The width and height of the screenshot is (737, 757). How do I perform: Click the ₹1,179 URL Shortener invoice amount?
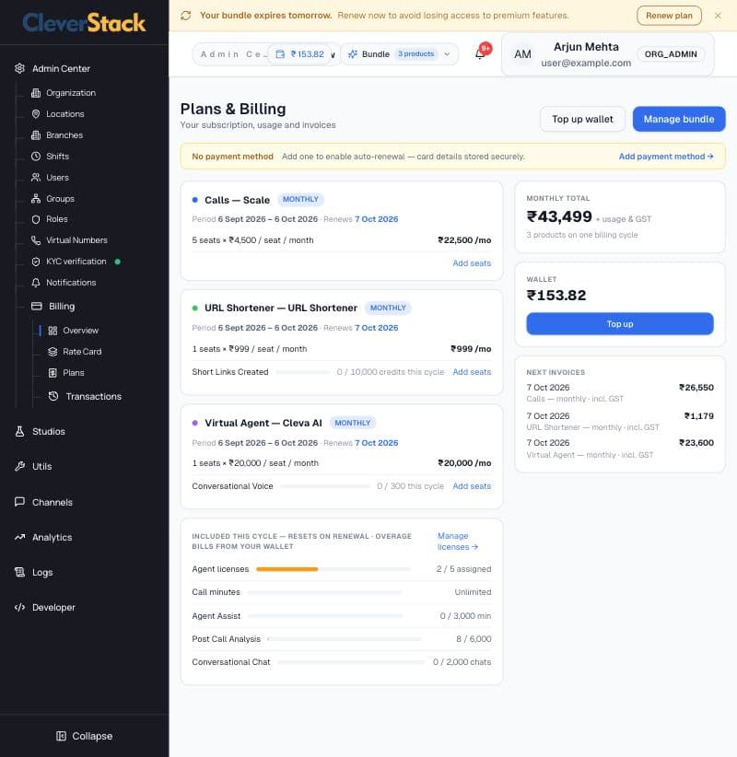click(699, 416)
